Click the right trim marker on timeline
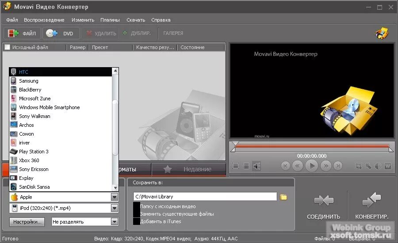Screen dimensions: 398x243 coord(391,149)
